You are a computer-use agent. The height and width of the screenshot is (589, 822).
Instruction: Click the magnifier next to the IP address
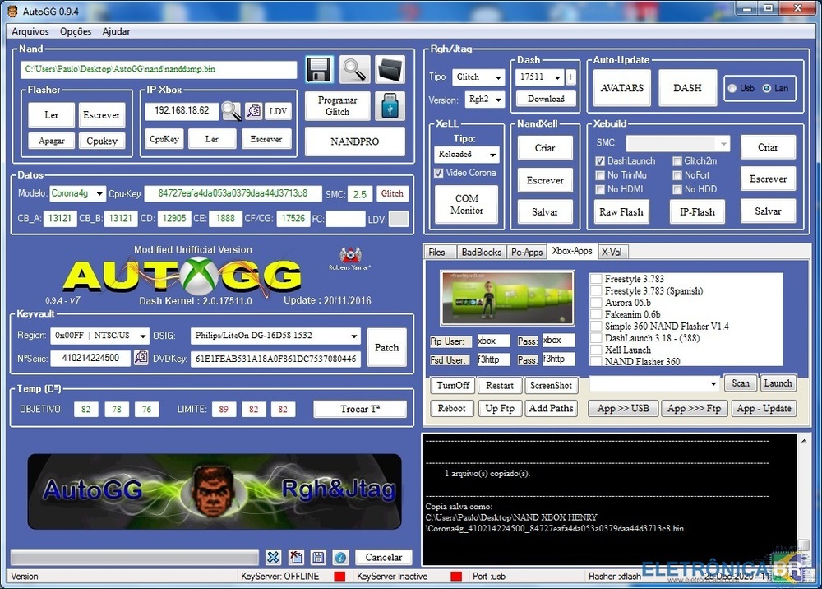(231, 111)
